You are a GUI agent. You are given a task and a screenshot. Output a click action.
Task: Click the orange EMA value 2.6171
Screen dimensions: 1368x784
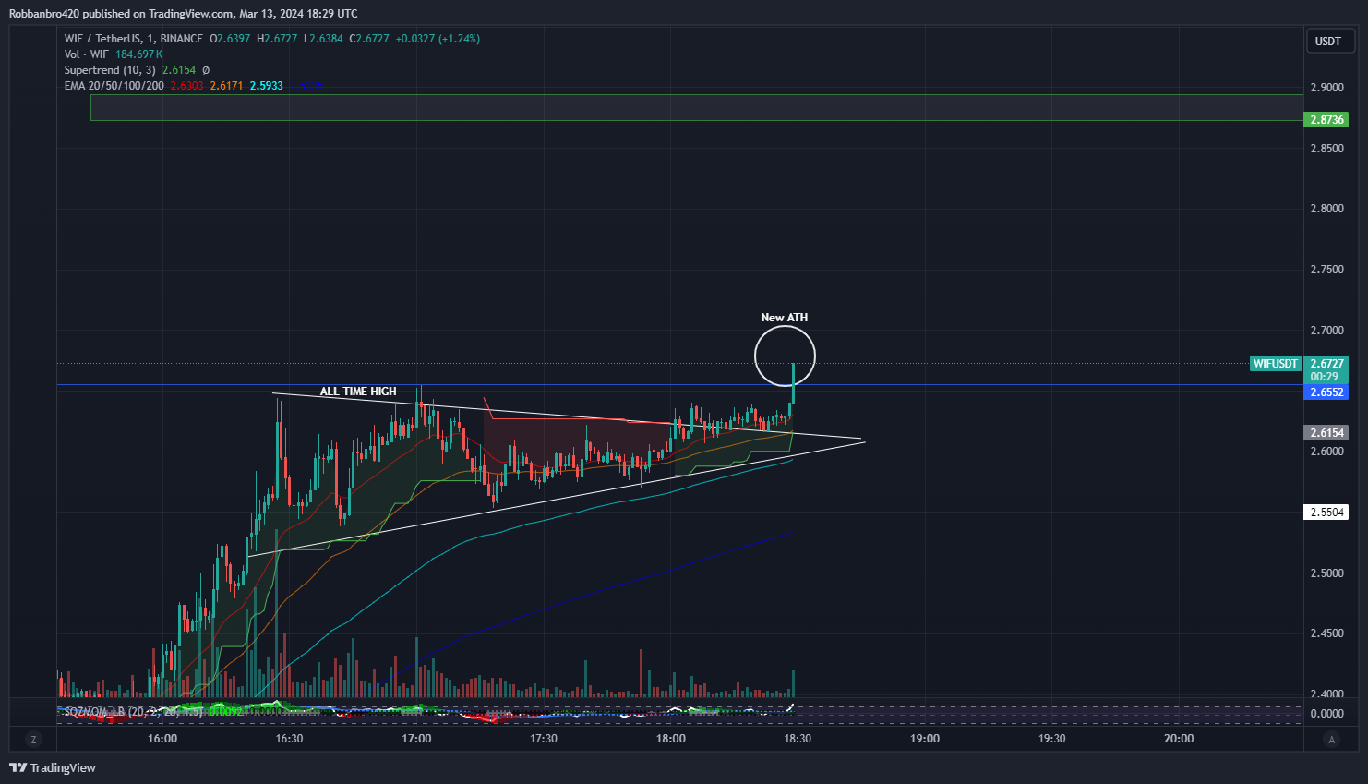pos(227,86)
